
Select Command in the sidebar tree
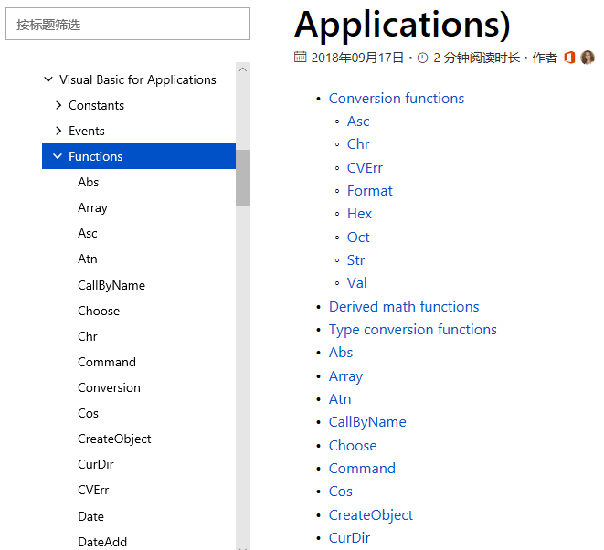[x=107, y=362]
